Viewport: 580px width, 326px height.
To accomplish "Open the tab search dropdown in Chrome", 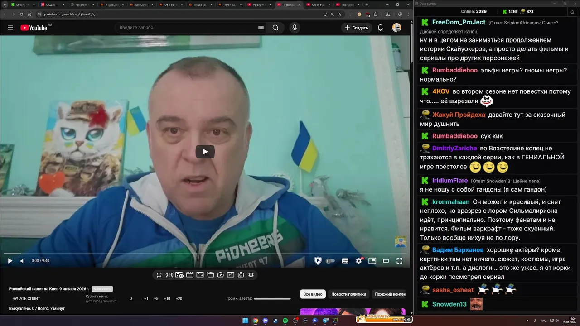I will [4, 5].
